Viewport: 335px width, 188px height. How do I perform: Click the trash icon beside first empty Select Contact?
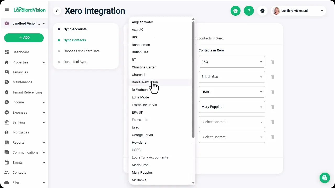273,122
